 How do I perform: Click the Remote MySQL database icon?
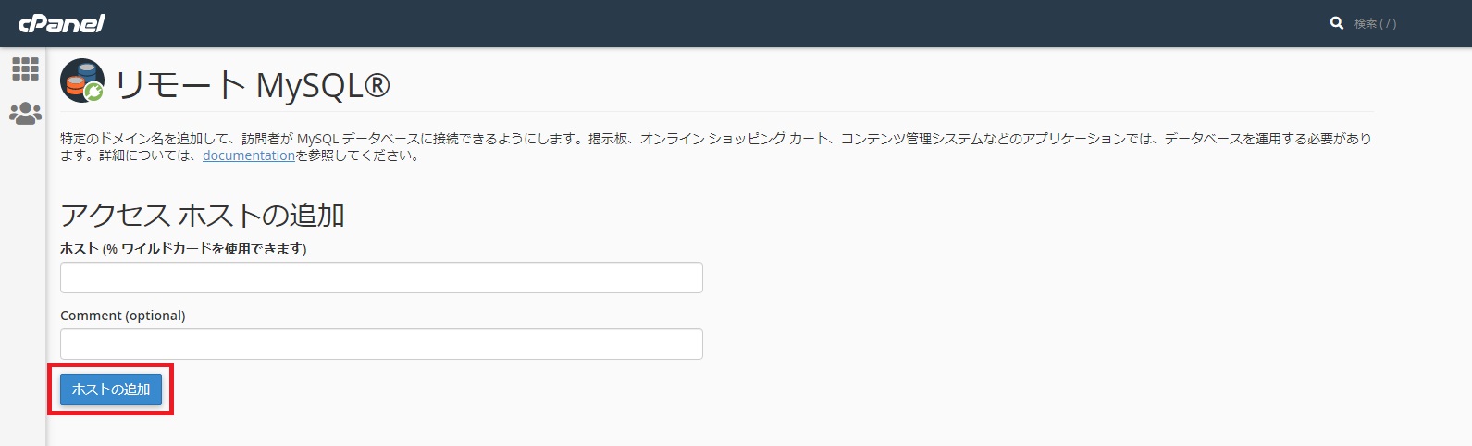82,81
